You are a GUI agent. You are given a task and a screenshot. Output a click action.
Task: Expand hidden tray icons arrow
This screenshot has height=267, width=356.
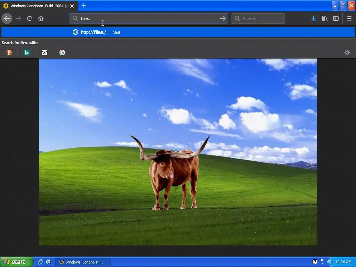(330, 262)
